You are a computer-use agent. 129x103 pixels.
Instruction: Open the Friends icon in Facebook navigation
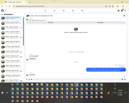coord(54,11)
